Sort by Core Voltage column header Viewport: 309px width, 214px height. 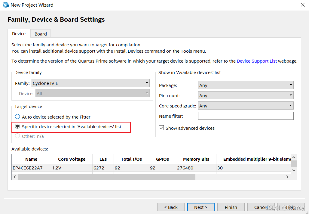tap(72, 159)
